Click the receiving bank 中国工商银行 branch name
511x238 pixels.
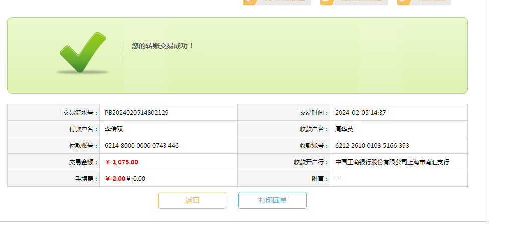pyautogui.click(x=392, y=162)
